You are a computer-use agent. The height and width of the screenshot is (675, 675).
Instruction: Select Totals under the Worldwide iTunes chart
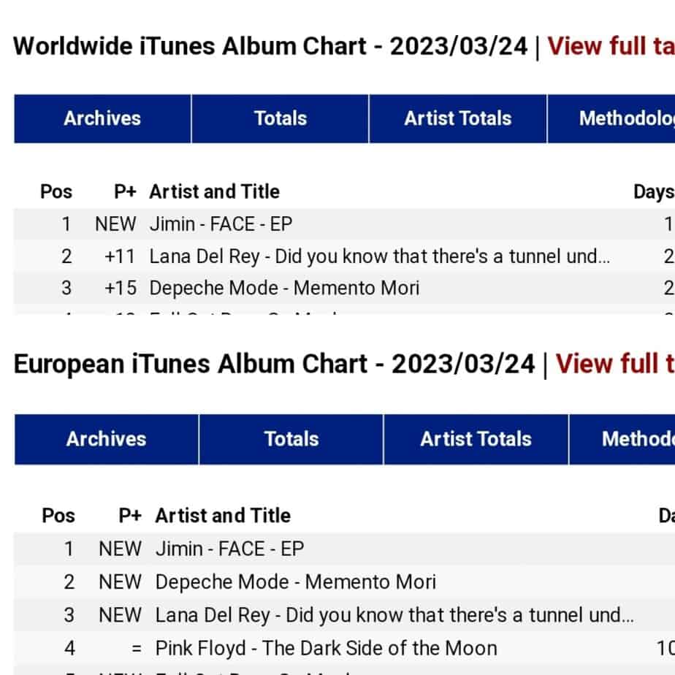click(280, 118)
